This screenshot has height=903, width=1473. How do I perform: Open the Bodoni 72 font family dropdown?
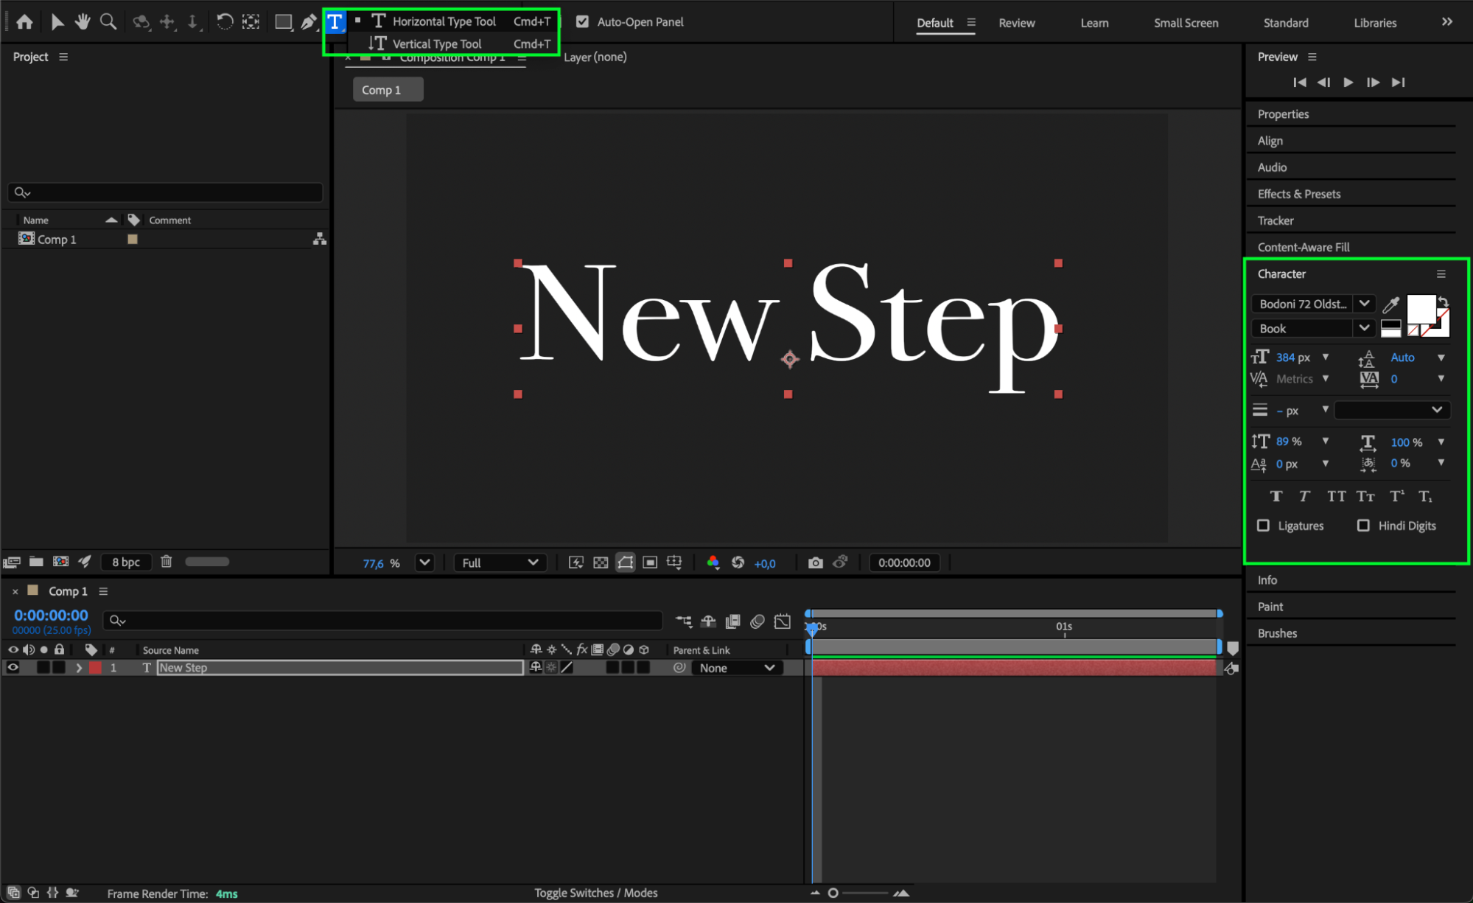point(1364,304)
